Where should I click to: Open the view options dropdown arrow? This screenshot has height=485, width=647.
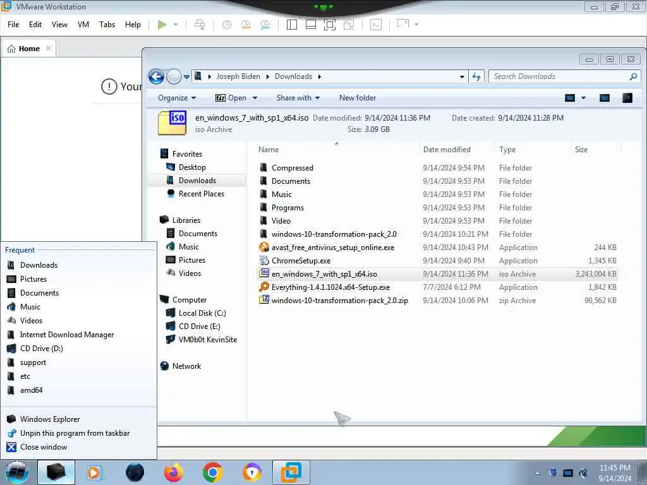pyautogui.click(x=583, y=98)
